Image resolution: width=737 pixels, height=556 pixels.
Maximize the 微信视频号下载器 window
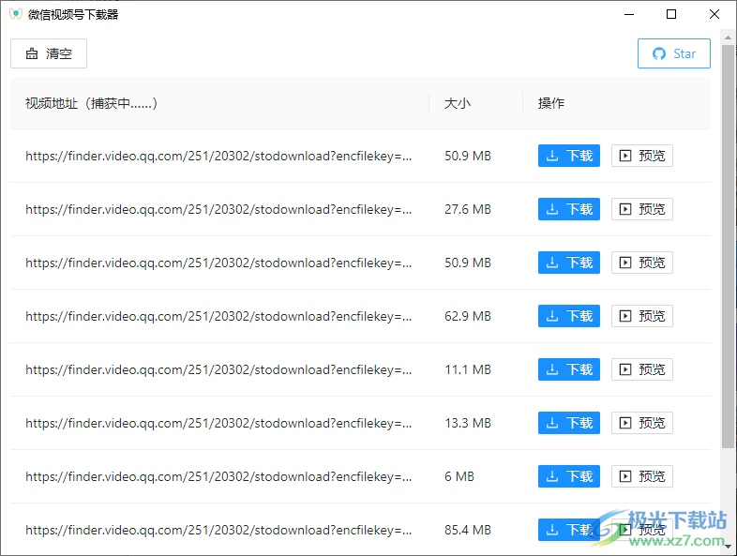point(671,15)
